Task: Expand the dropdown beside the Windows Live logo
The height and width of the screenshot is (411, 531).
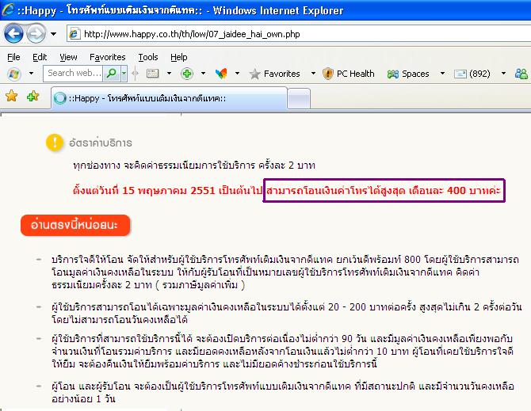Action: tap(31, 74)
